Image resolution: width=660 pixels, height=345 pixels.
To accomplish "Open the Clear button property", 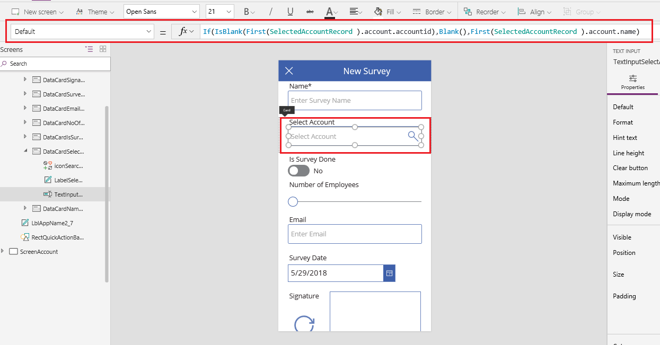I will click(x=630, y=167).
